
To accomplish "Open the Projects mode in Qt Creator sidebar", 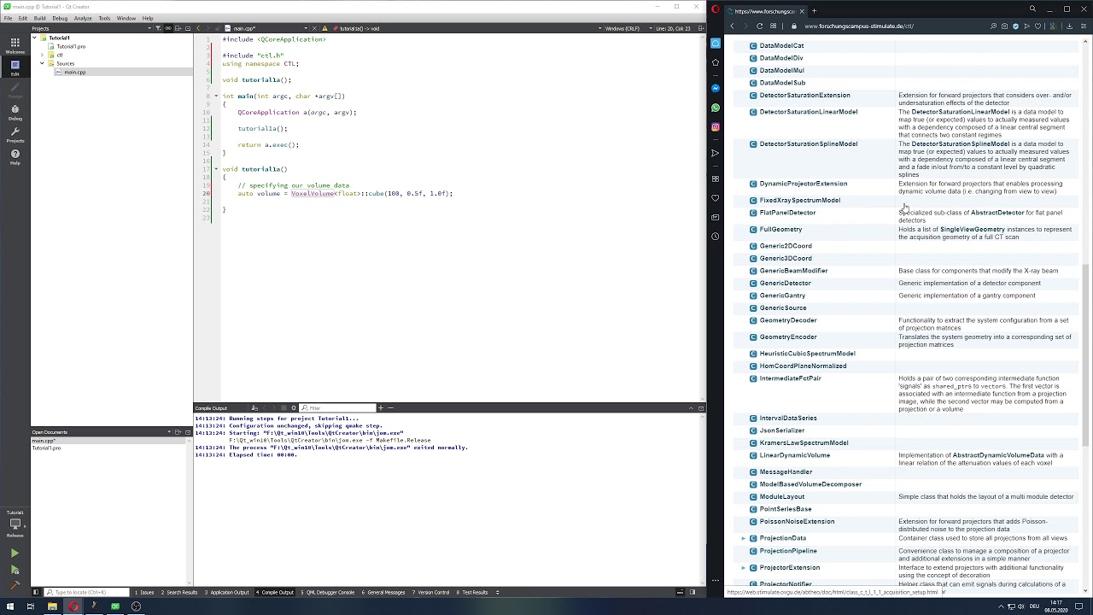I will click(15, 134).
